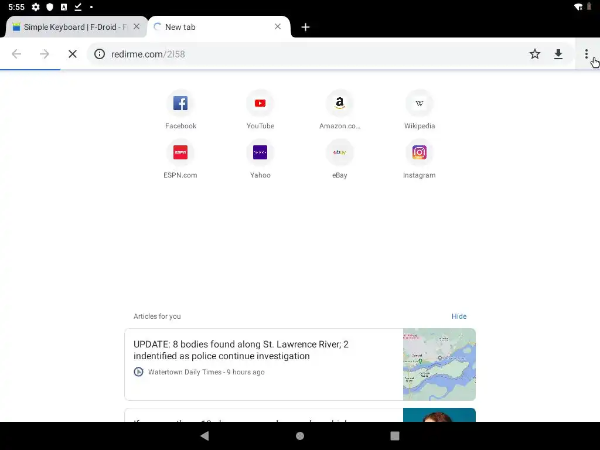Image resolution: width=600 pixels, height=450 pixels.
Task: Tap the Articles for you heading
Action: coord(157,316)
